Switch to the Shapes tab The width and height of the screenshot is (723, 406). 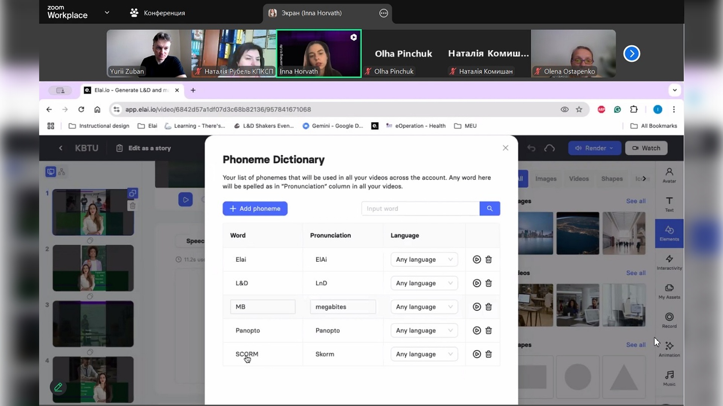tap(612, 179)
